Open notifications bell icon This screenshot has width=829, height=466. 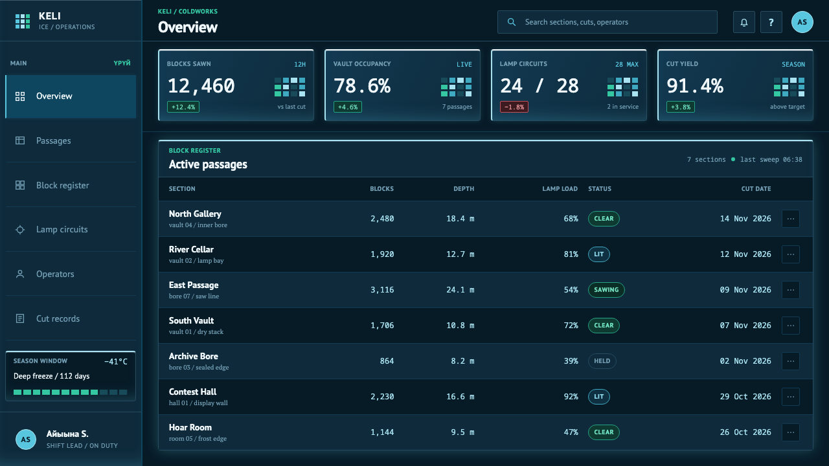coord(744,22)
